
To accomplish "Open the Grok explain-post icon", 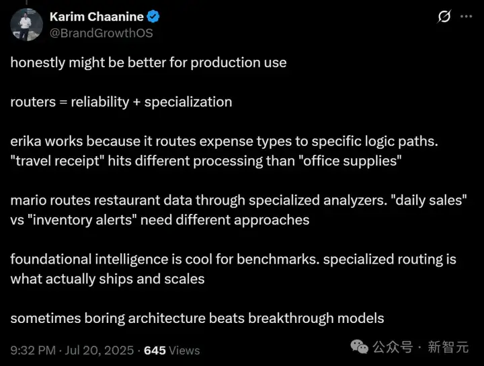I will tap(444, 16).
